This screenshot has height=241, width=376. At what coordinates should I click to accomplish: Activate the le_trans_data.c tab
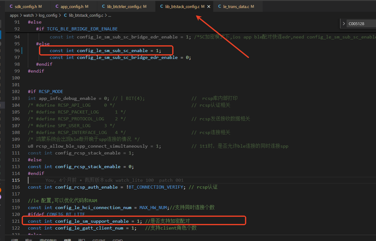pyautogui.click(x=236, y=6)
